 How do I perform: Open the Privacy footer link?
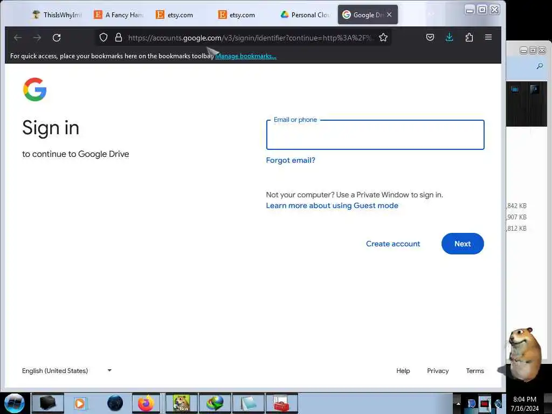[438, 371]
